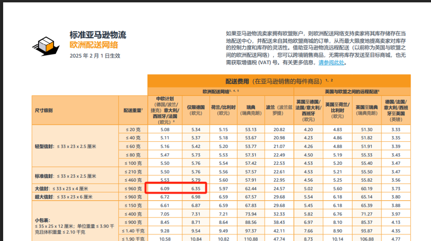Viewport: 431px width, 241px height.
Task: Click the orange 配送费用 table banner
Action: click(279, 81)
